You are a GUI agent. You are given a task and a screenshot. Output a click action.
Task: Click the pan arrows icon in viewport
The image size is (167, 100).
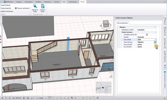111,55
